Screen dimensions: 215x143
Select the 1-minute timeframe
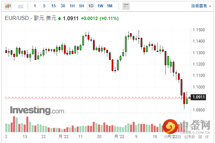click(x=35, y=6)
